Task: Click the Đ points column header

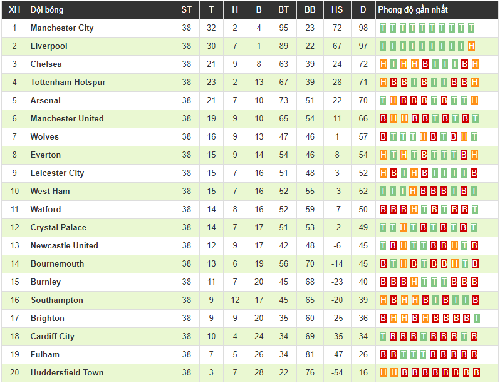Action: [363, 10]
